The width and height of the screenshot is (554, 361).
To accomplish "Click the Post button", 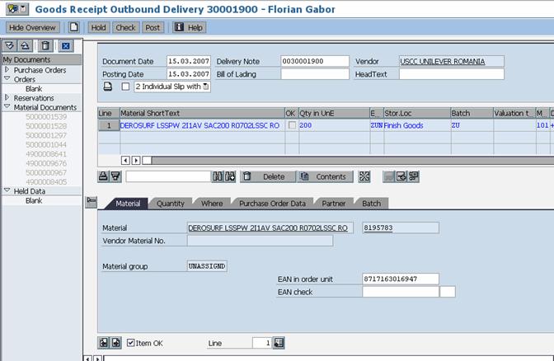I will [x=153, y=27].
